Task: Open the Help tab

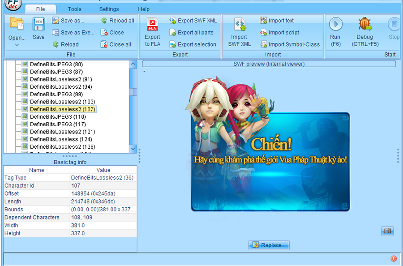Action: click(x=144, y=9)
